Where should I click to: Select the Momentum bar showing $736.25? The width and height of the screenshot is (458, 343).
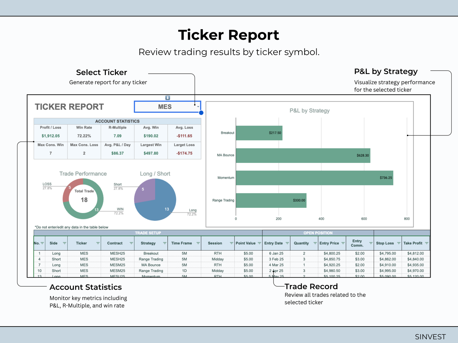[x=314, y=178]
